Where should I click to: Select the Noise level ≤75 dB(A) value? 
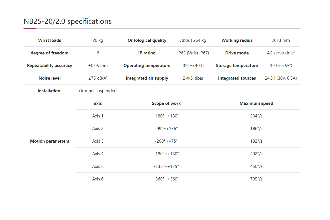98,78
